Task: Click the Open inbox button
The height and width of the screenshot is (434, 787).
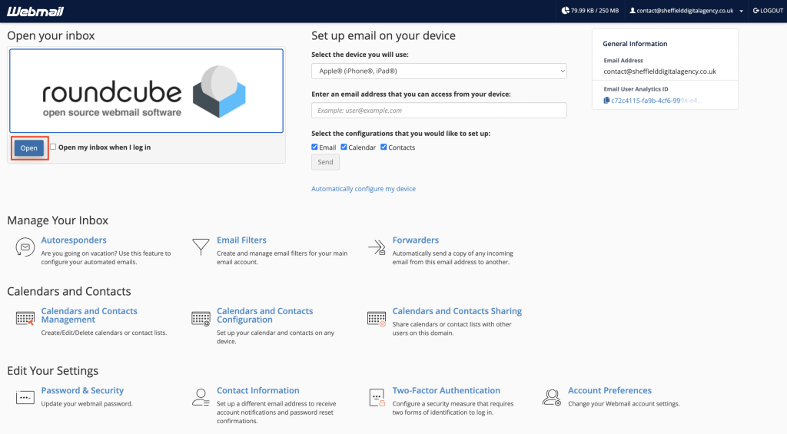Action: point(29,148)
